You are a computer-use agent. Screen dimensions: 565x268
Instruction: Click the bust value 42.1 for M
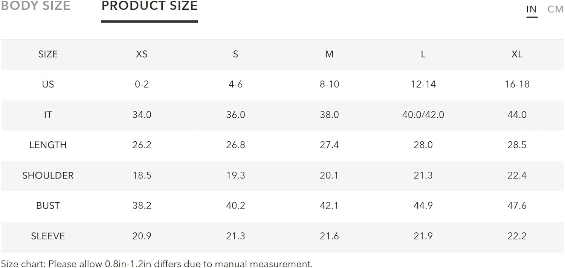[329, 206]
